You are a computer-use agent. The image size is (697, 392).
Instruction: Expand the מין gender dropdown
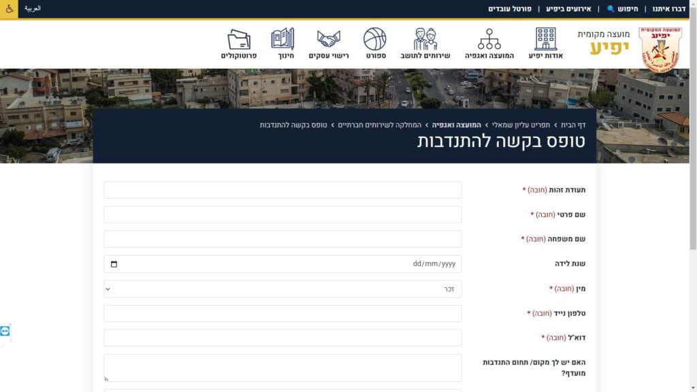click(x=282, y=289)
